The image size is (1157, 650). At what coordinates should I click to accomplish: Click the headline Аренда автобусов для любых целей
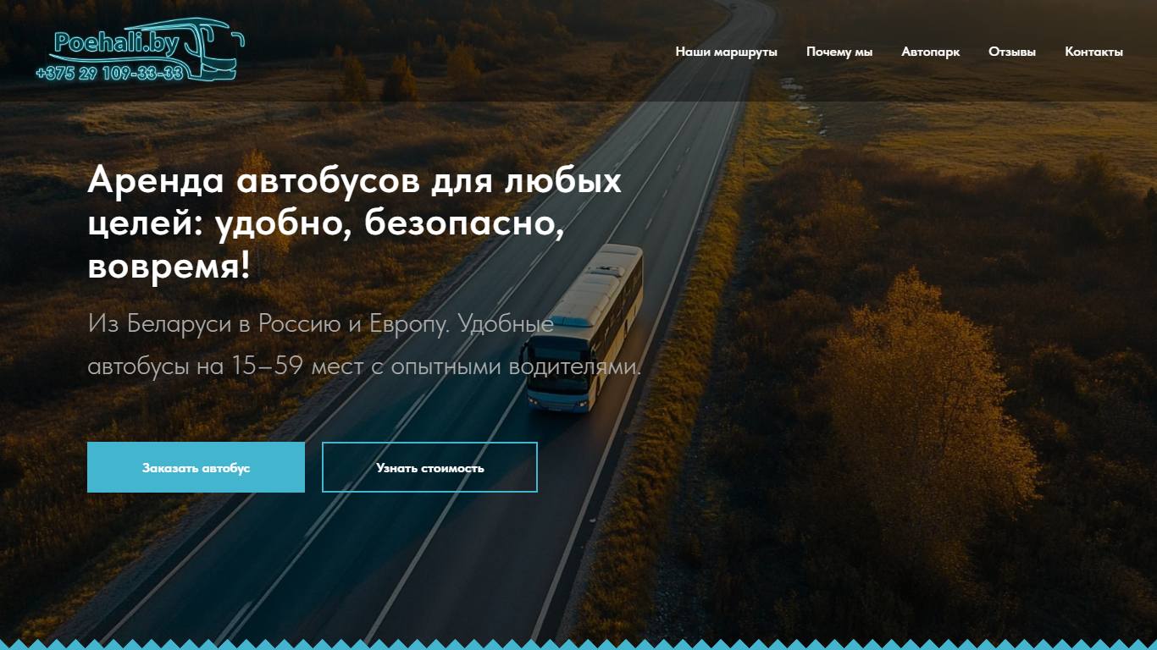tap(355, 223)
